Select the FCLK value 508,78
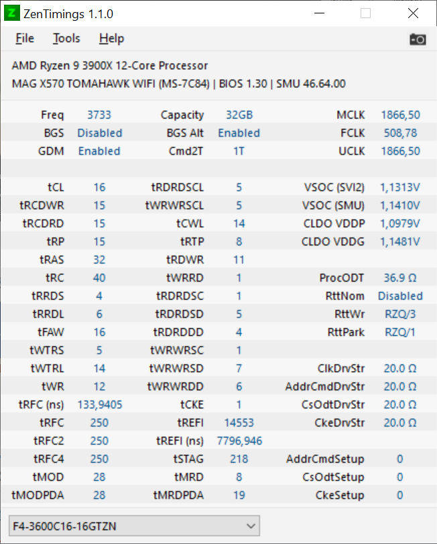Image resolution: width=437 pixels, height=544 pixels. point(400,133)
